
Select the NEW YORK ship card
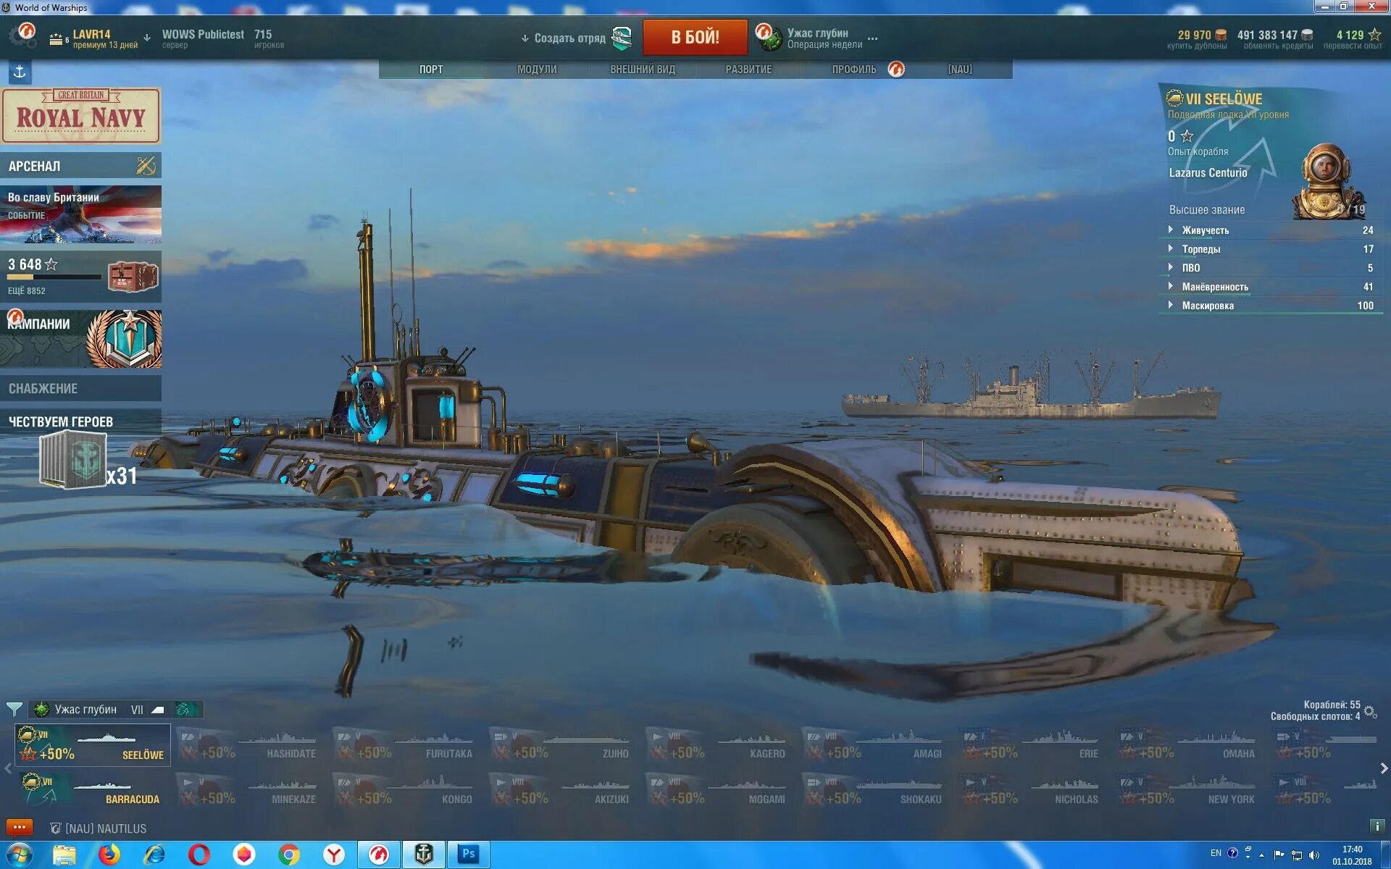1189,789
